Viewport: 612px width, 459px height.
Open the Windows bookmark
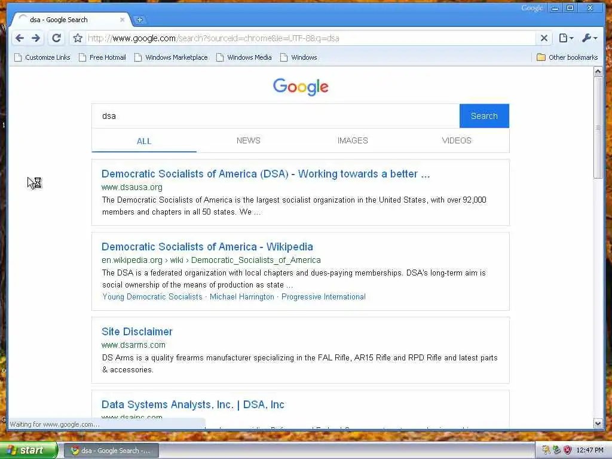(x=299, y=57)
